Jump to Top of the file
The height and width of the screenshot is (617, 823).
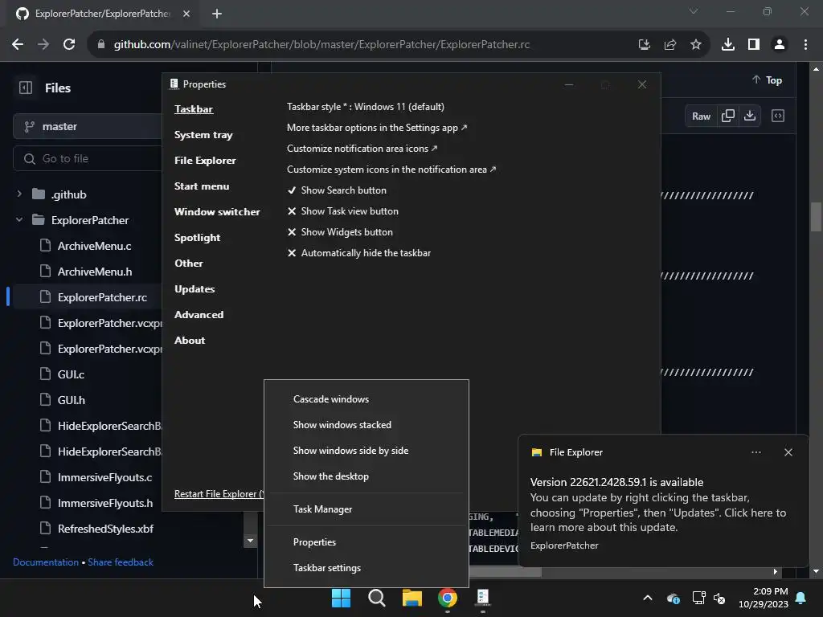tap(767, 80)
